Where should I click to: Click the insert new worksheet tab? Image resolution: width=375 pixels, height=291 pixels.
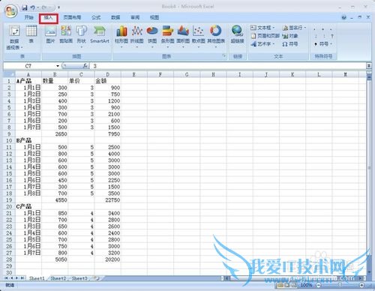[x=96, y=278]
